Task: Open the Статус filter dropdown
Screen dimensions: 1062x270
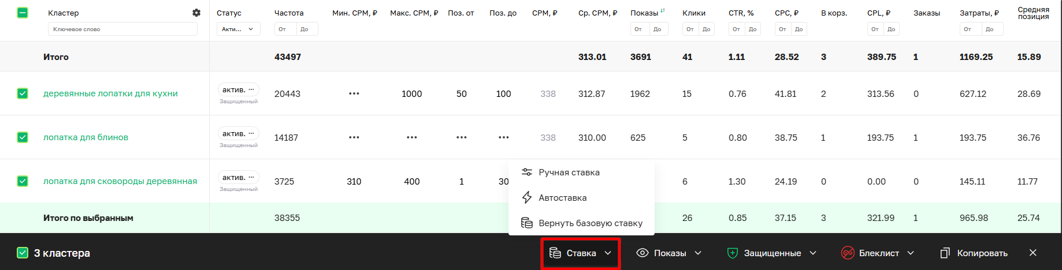Action: (x=238, y=29)
